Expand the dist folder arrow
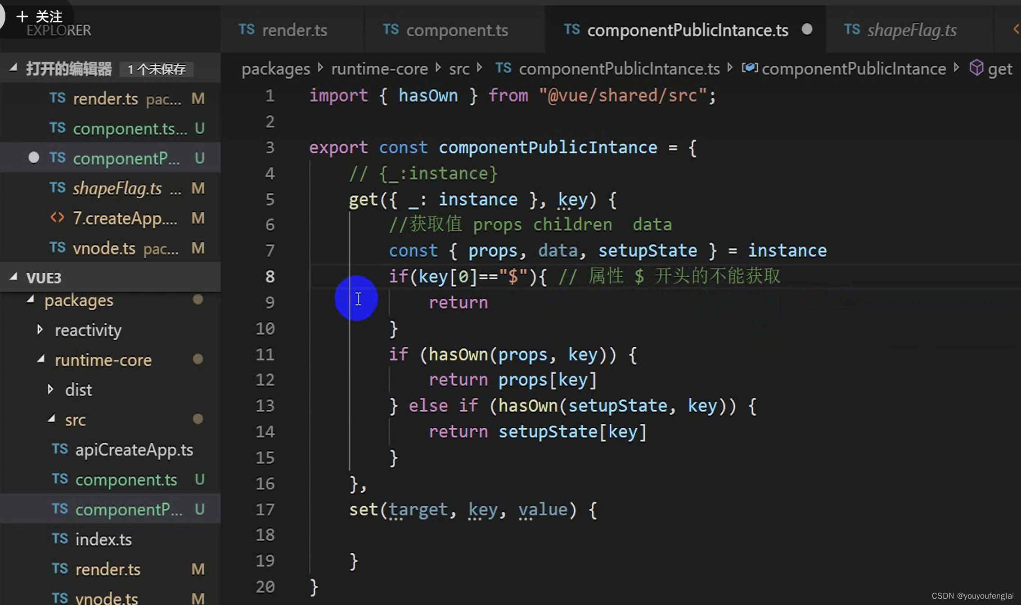Screen dimensions: 1021x605 click(x=51, y=389)
